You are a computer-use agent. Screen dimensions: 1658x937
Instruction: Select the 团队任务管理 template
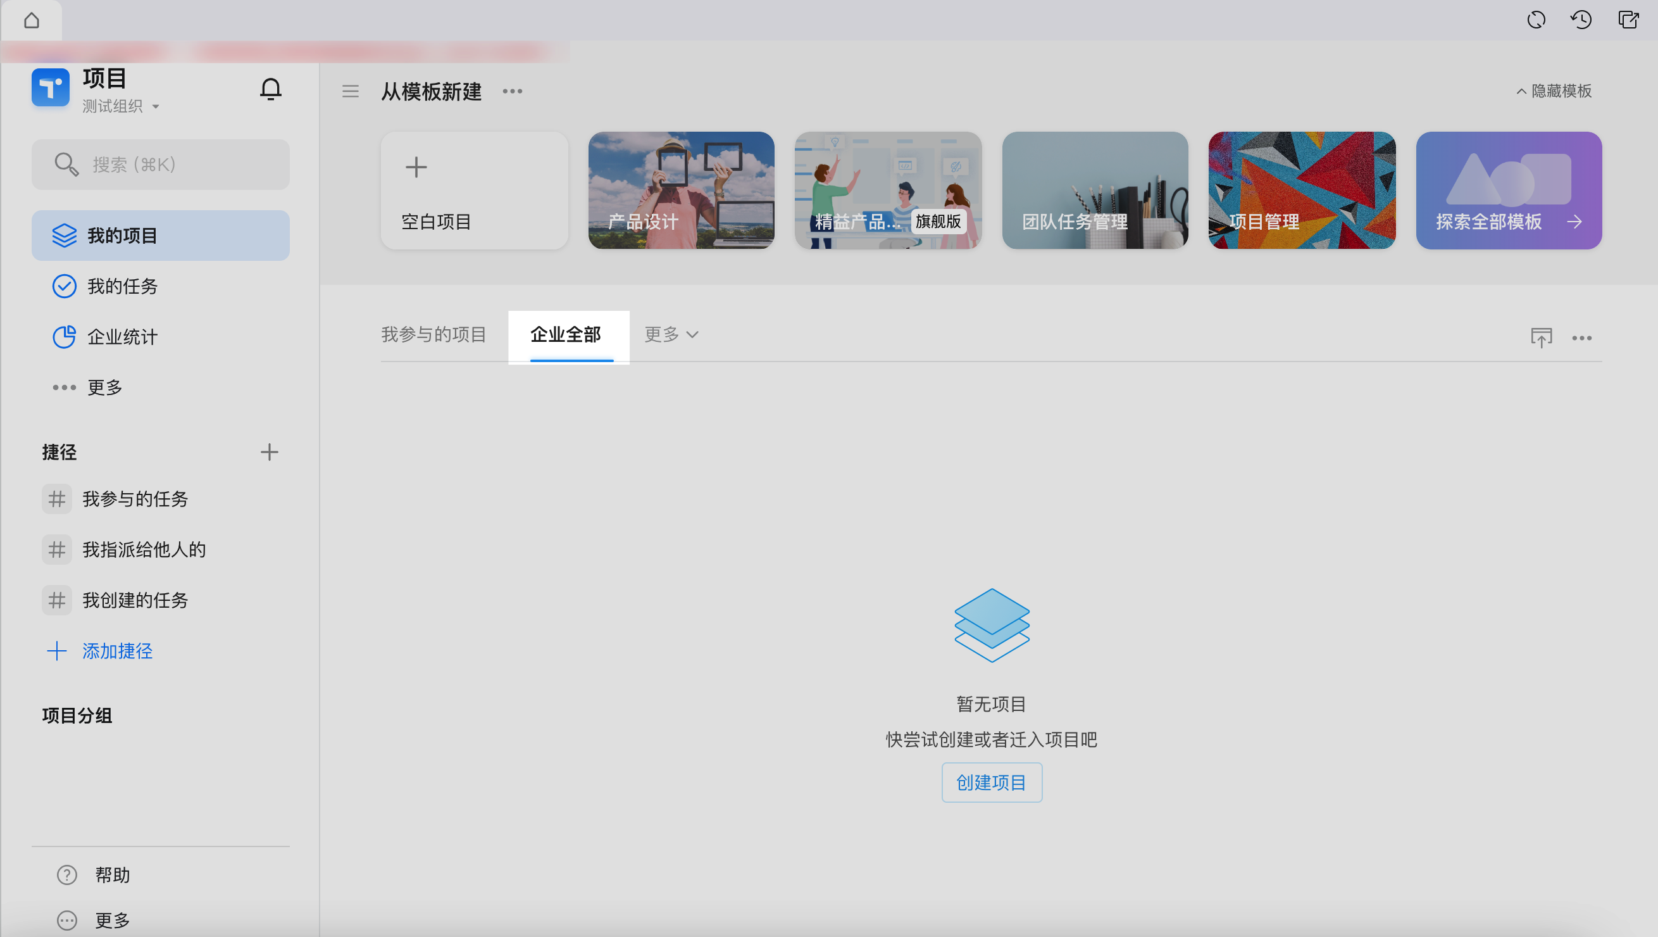pyautogui.click(x=1095, y=191)
